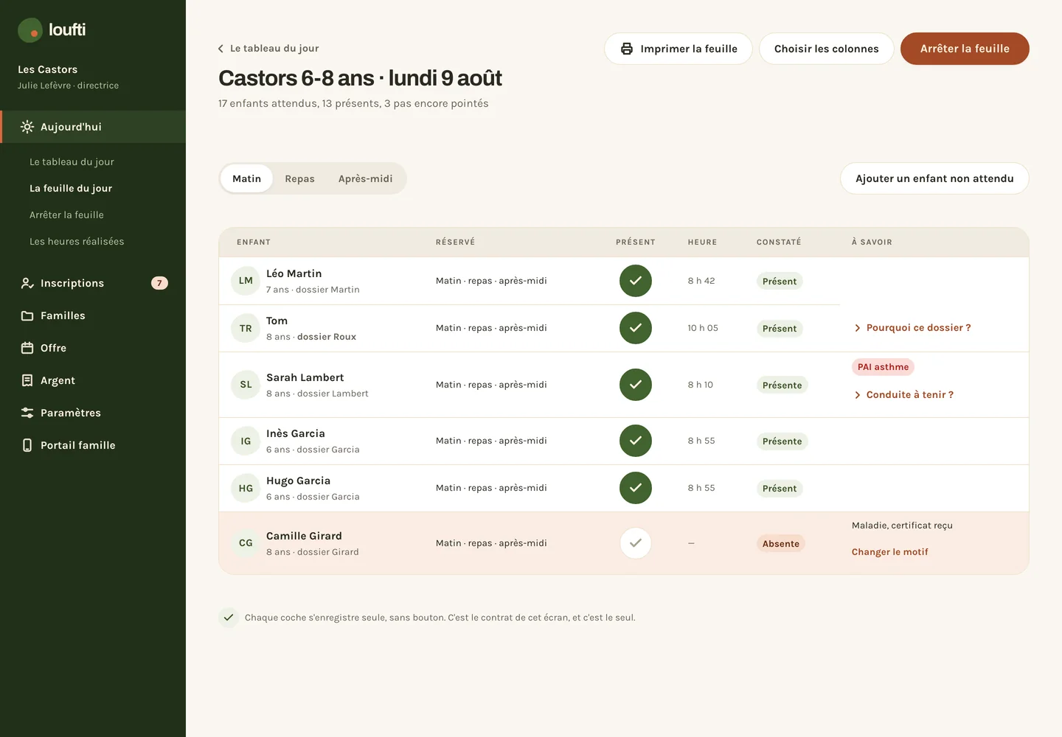Switch to the Après-midi tab
The image size is (1062, 737).
click(366, 178)
